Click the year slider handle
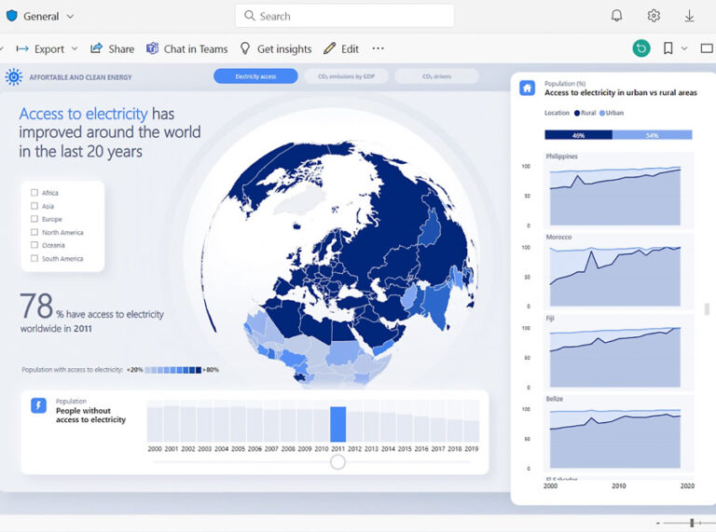Viewport: 716px width, 532px height. tap(337, 461)
